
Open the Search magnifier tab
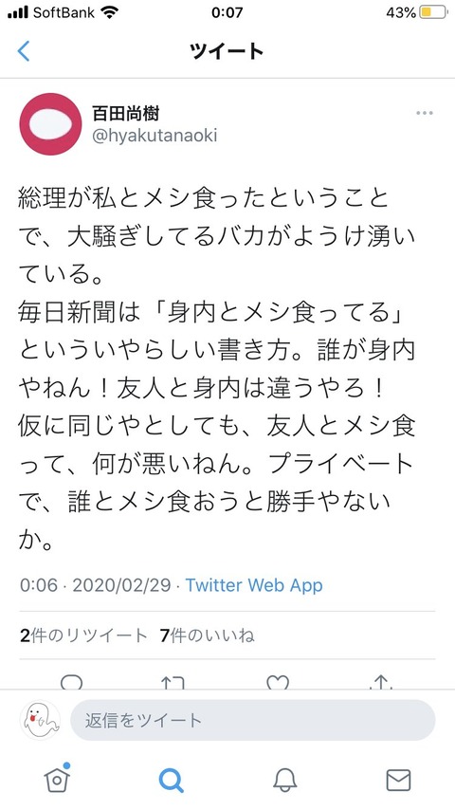(x=171, y=780)
